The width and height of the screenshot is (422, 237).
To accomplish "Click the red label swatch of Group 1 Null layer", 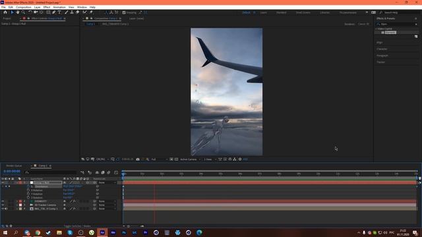I will [20, 182].
